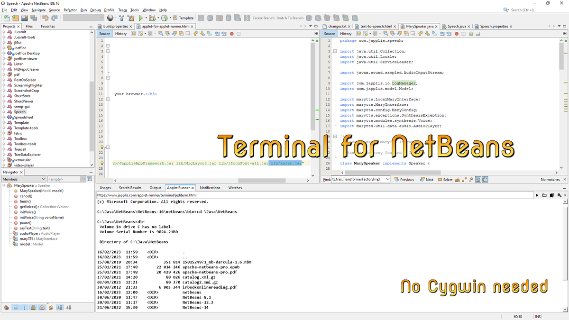Click the Clean and Build icon
The image size is (569, 320).
[x=131, y=18]
